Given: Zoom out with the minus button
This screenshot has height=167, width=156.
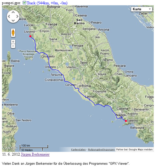Looking at the screenshot, I should click(x=13, y=46).
